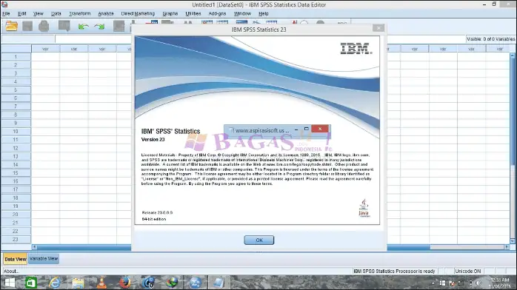Screen dimensions: 517x290
Task: Open the Direct Marketing menu
Action: [138, 13]
